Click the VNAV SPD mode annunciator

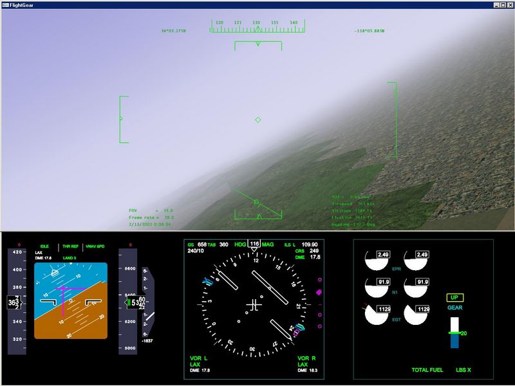click(x=95, y=246)
